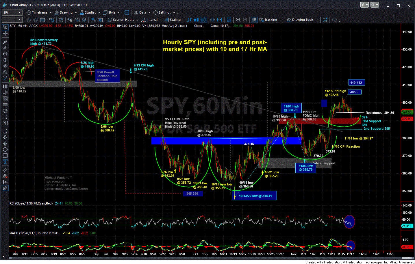The width and height of the screenshot is (415, 264).
Task: Toggle the drawing pen mode at sidebar bottom
Action: click(5, 188)
